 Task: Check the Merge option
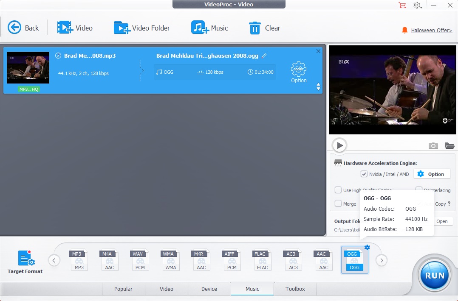[338, 203]
